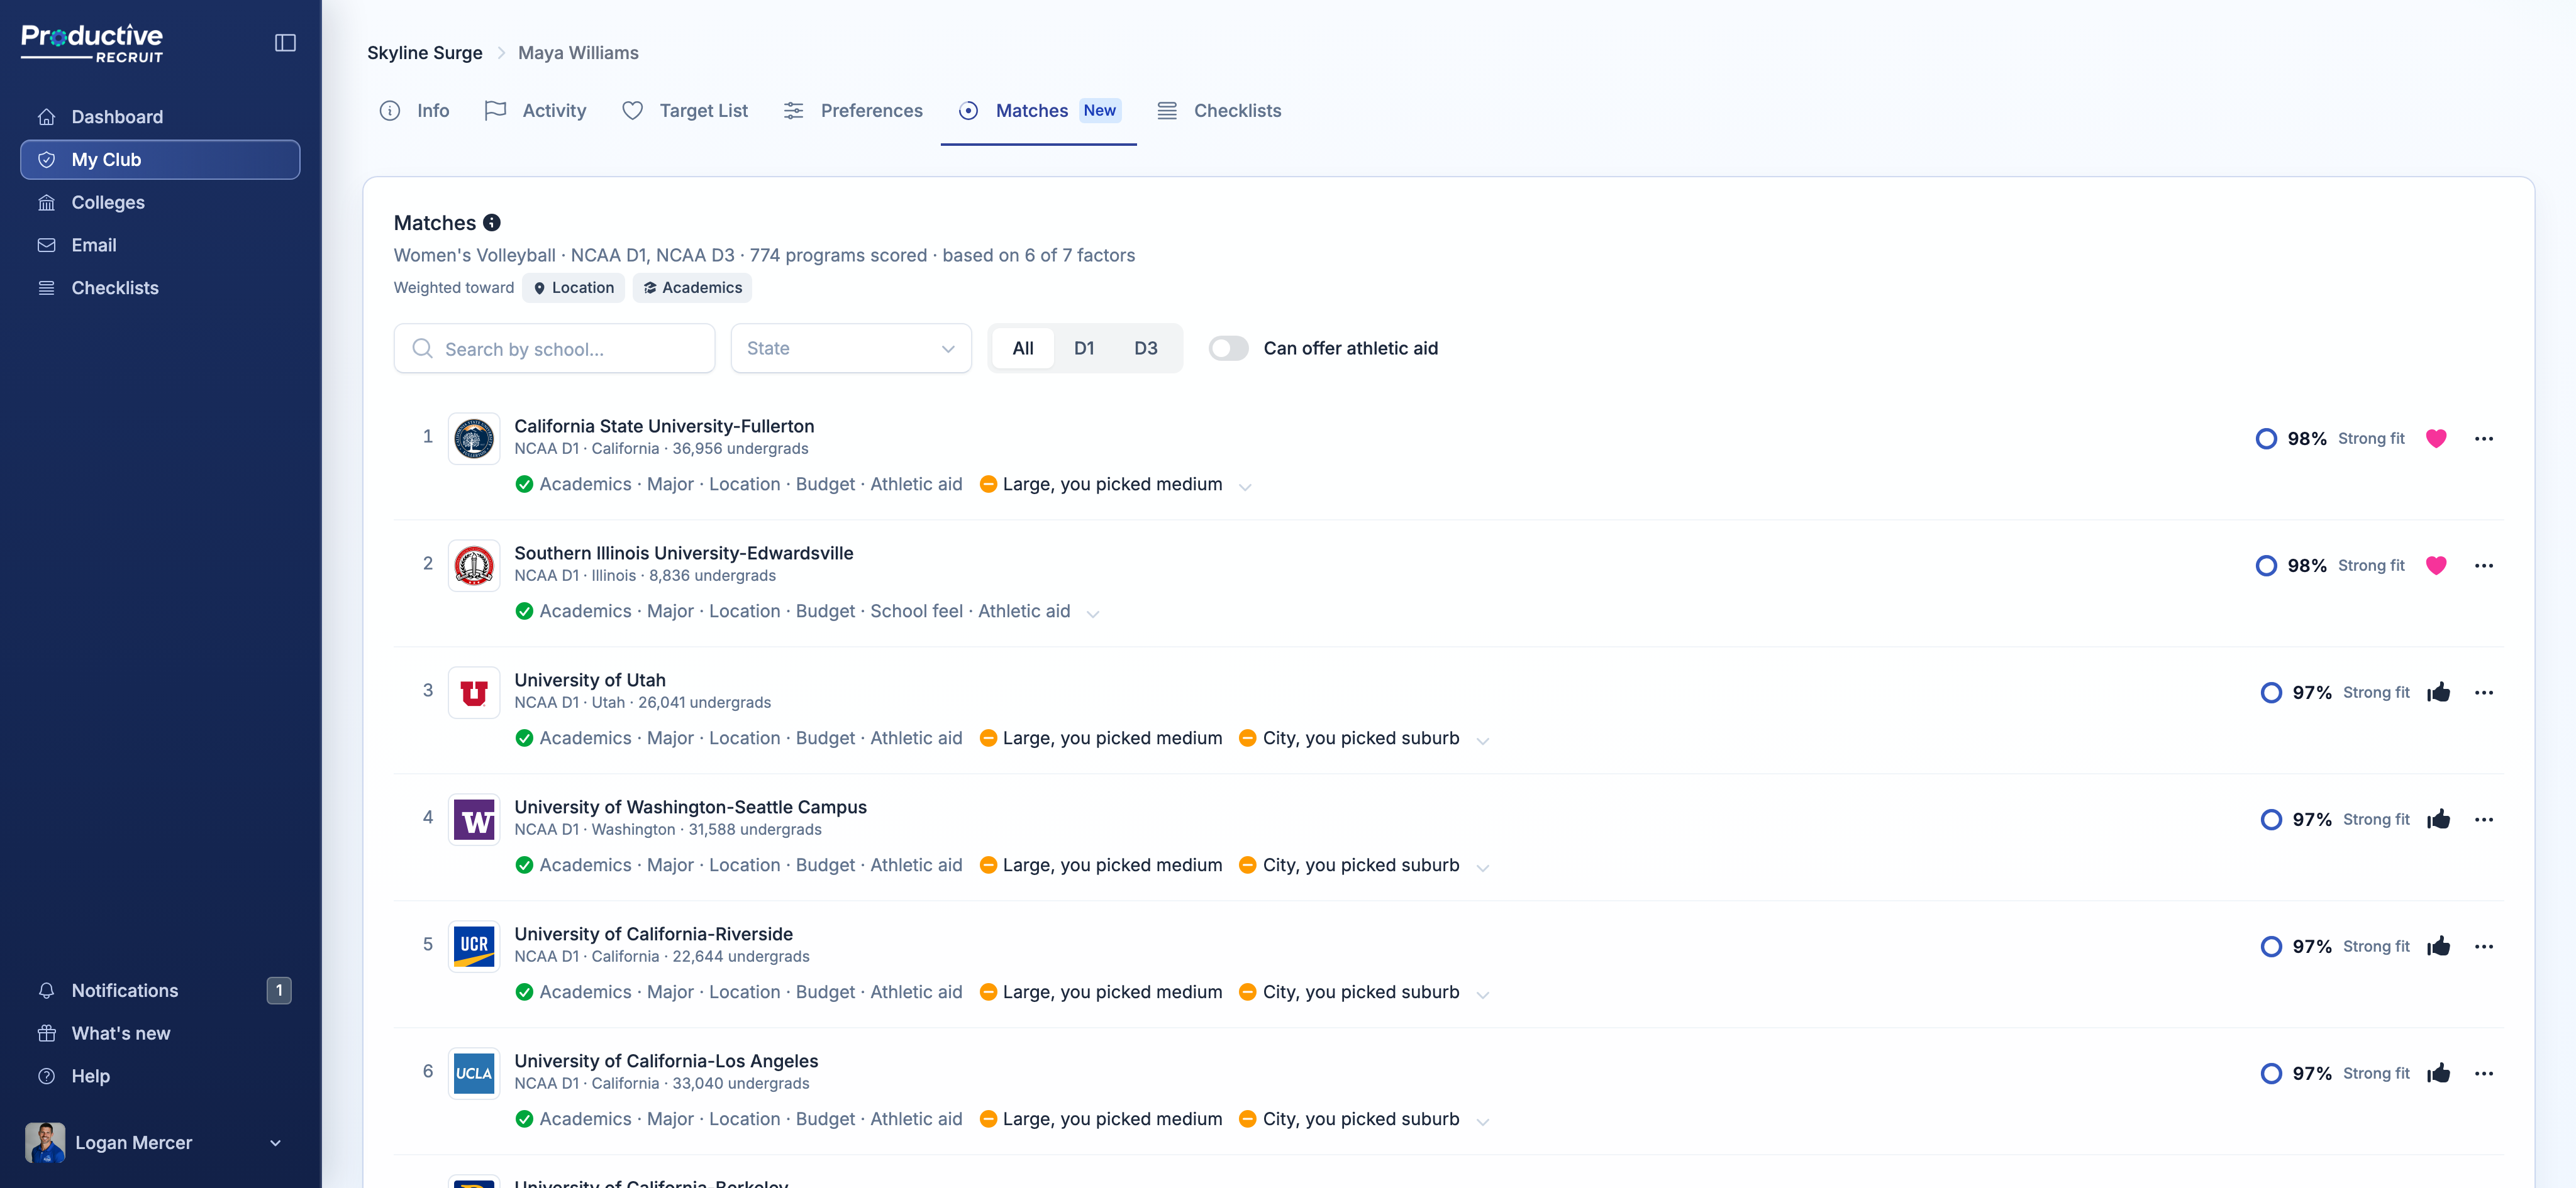Switch to the Preferences tab
Viewport: 2576px width, 1188px height.
pyautogui.click(x=853, y=111)
